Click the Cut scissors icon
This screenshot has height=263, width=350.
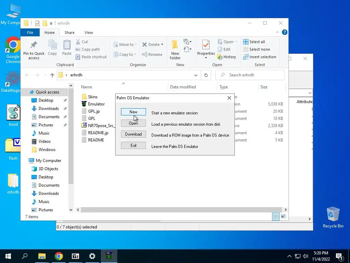coord(78,42)
